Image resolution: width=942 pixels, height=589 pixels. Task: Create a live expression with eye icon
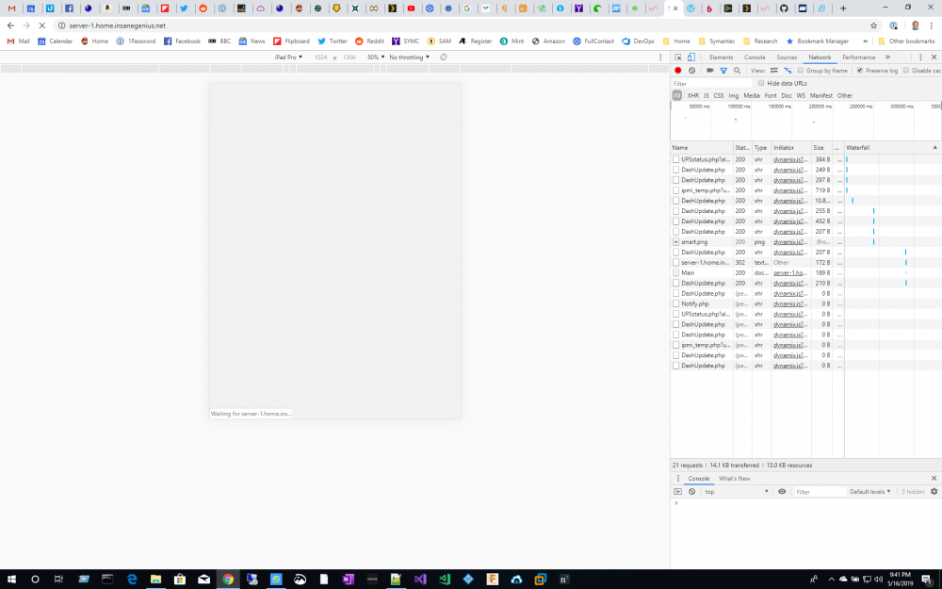[x=782, y=492]
